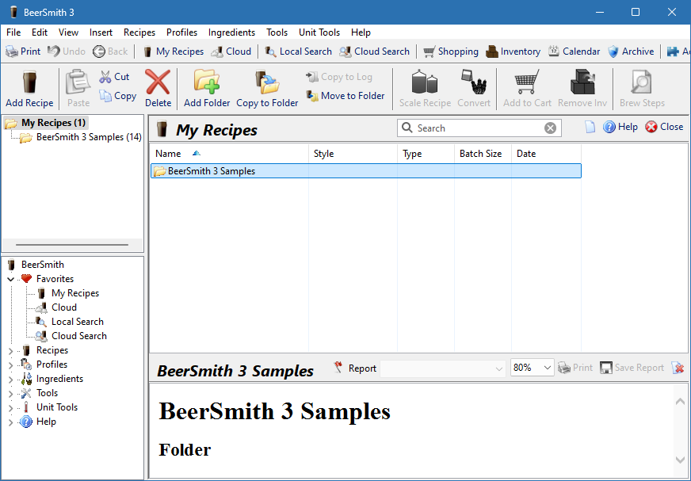The height and width of the screenshot is (481, 691).
Task: Open the View menu
Action: coord(68,32)
